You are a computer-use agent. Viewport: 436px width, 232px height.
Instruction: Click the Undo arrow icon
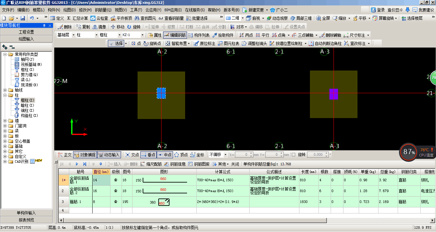click(x=32, y=18)
